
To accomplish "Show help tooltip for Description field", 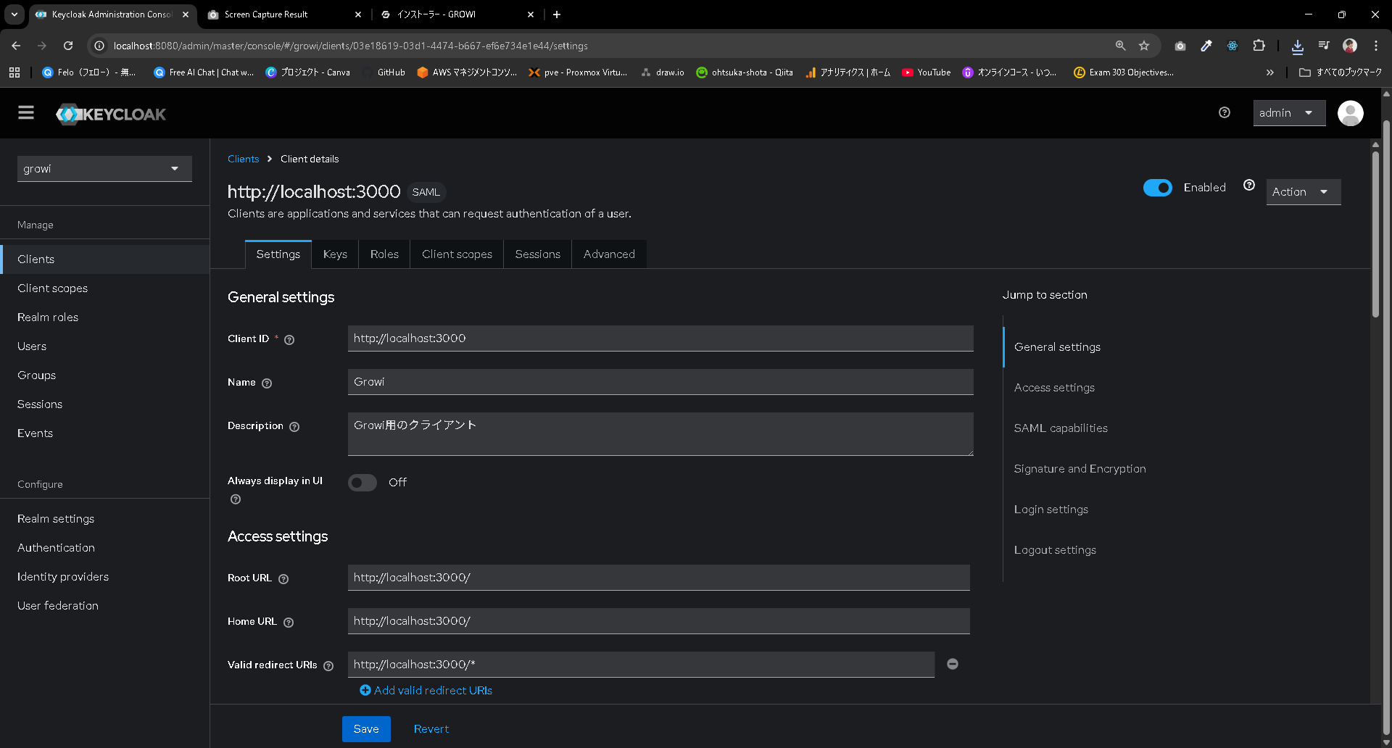I will tap(294, 427).
